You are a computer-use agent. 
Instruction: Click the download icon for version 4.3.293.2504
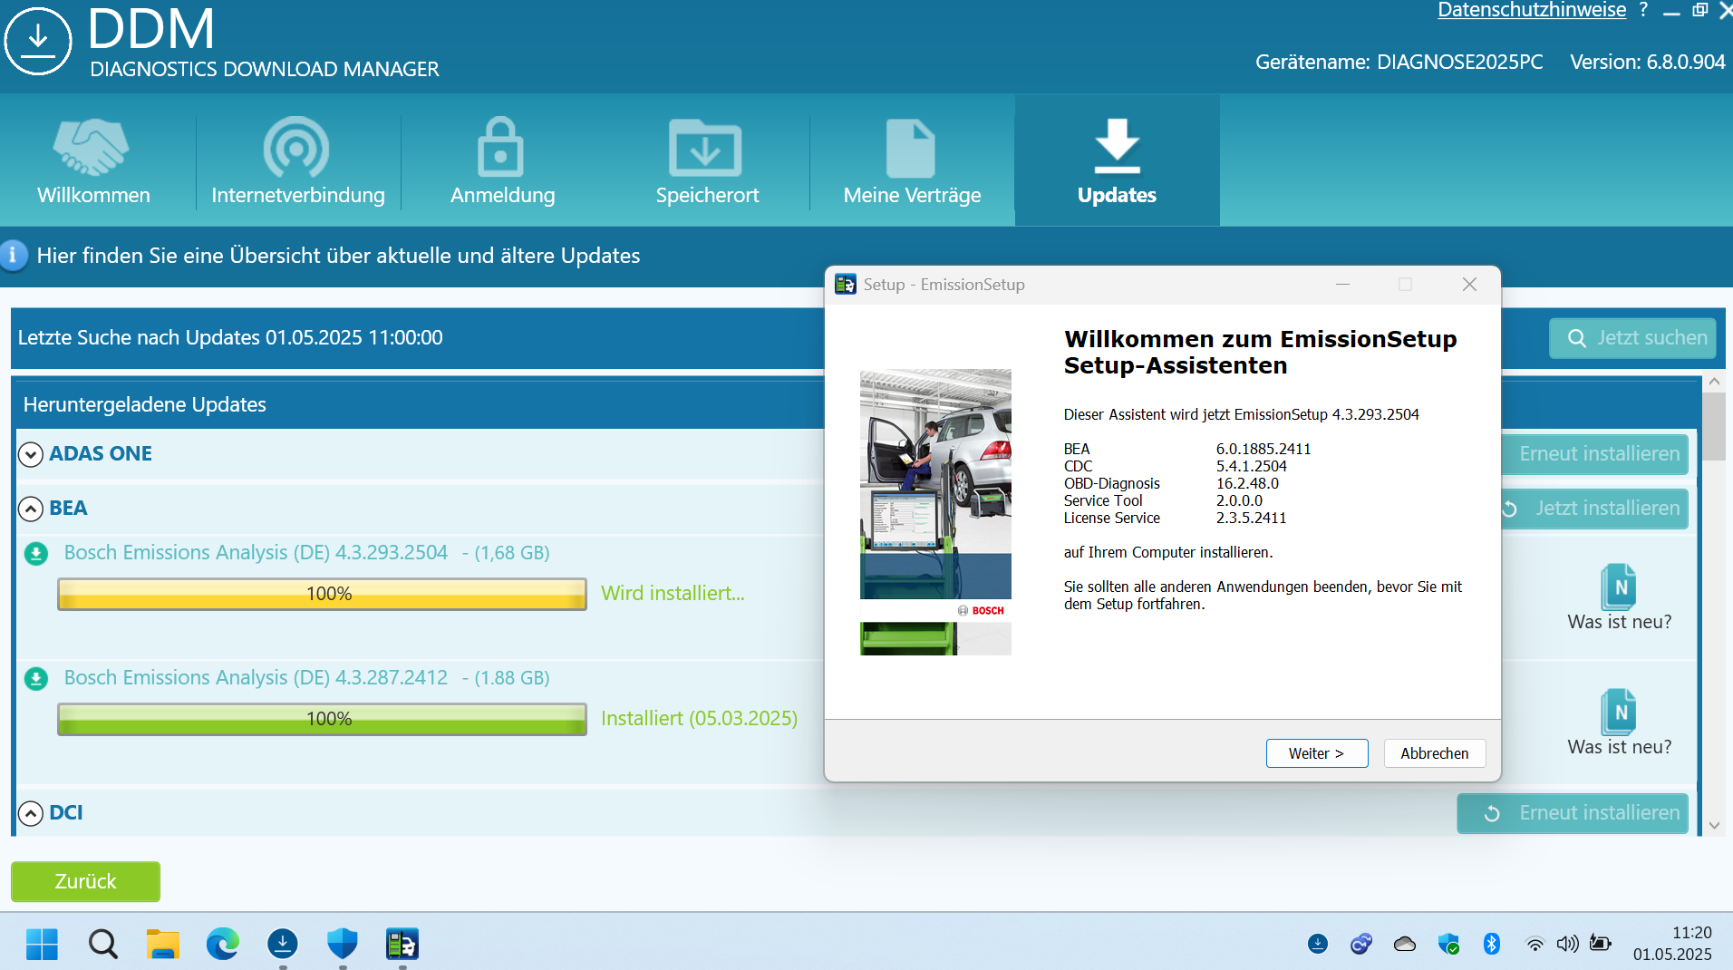point(36,553)
